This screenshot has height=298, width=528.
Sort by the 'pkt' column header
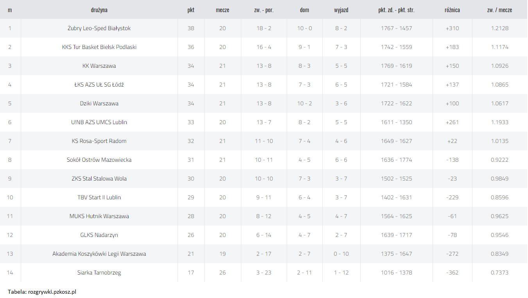point(191,10)
